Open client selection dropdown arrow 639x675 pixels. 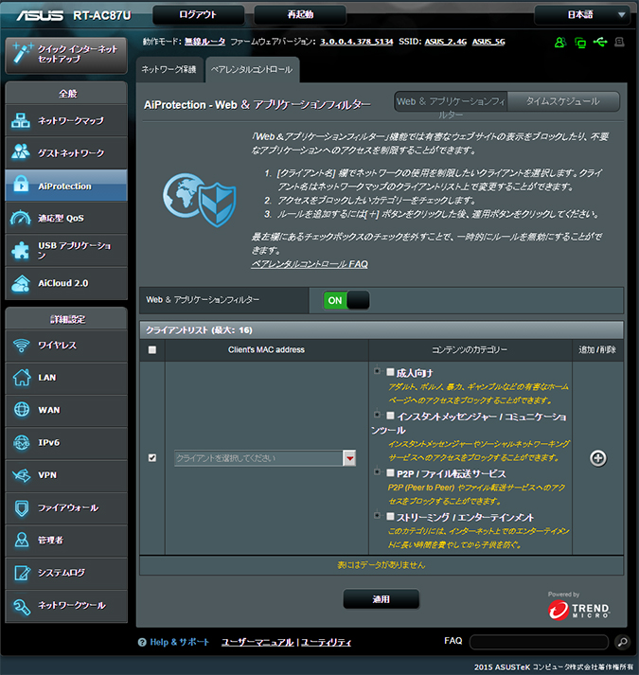tap(349, 458)
